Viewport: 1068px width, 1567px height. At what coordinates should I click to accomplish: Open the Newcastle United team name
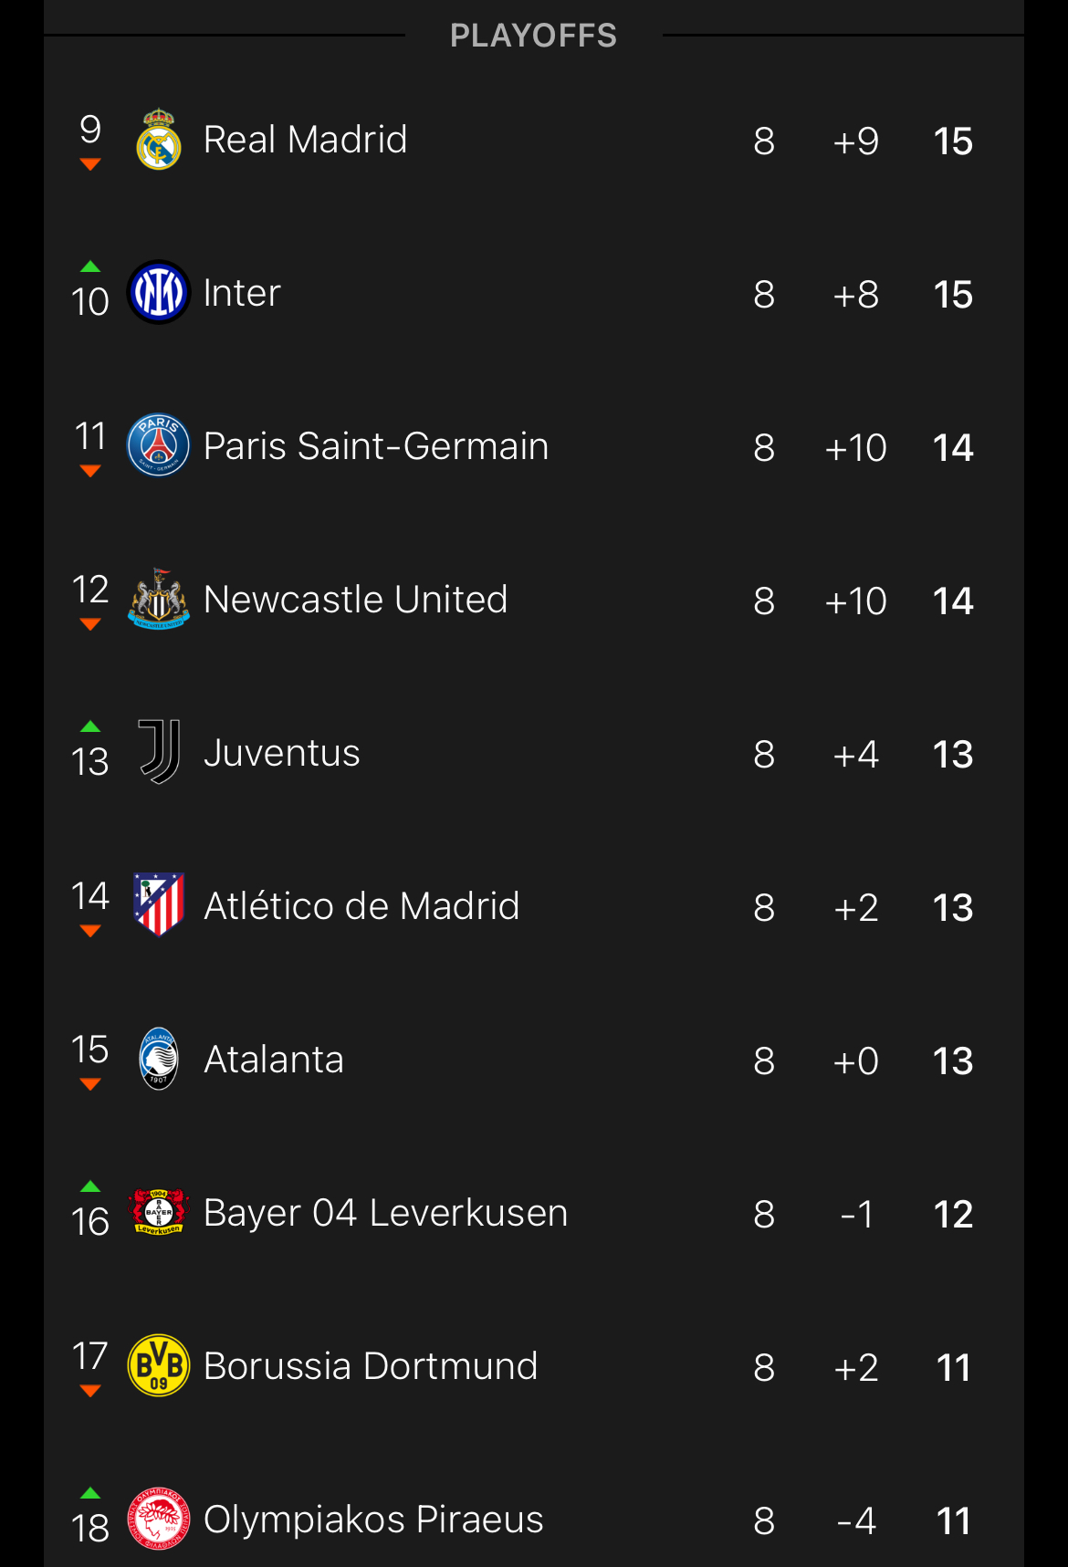[355, 600]
